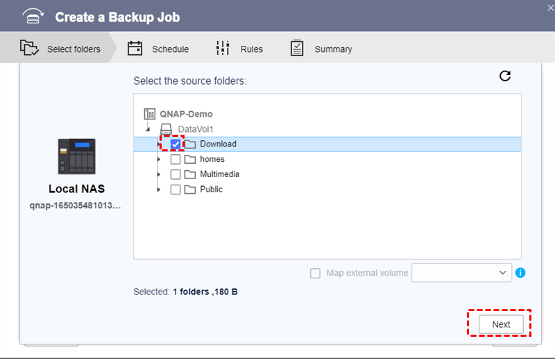This screenshot has height=359, width=555.
Task: Click the DataVol1 volume icon
Action: click(166, 129)
